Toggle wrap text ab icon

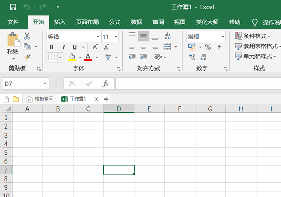click(x=167, y=36)
